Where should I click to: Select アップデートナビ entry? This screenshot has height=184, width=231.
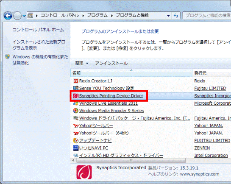tap(95, 140)
